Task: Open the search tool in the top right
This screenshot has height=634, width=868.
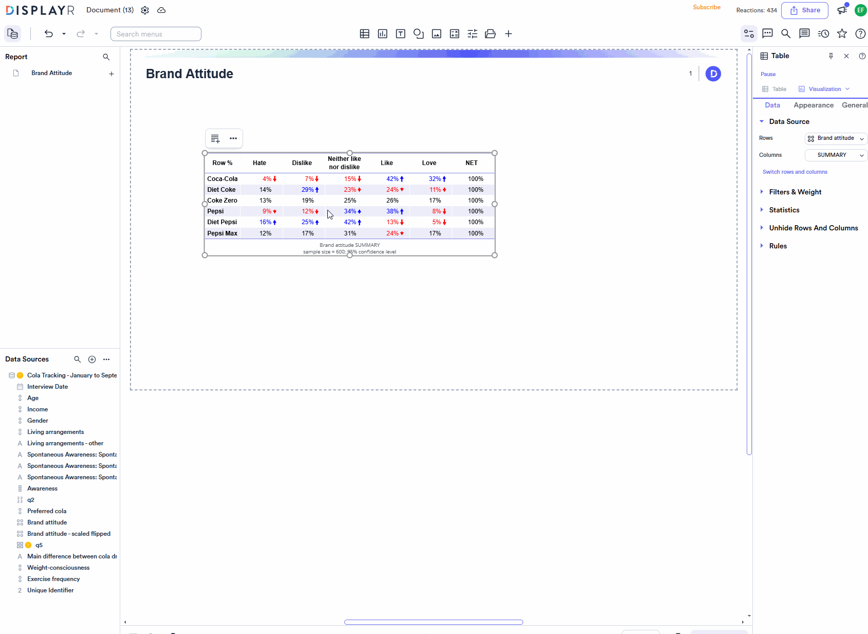Action: (786, 33)
